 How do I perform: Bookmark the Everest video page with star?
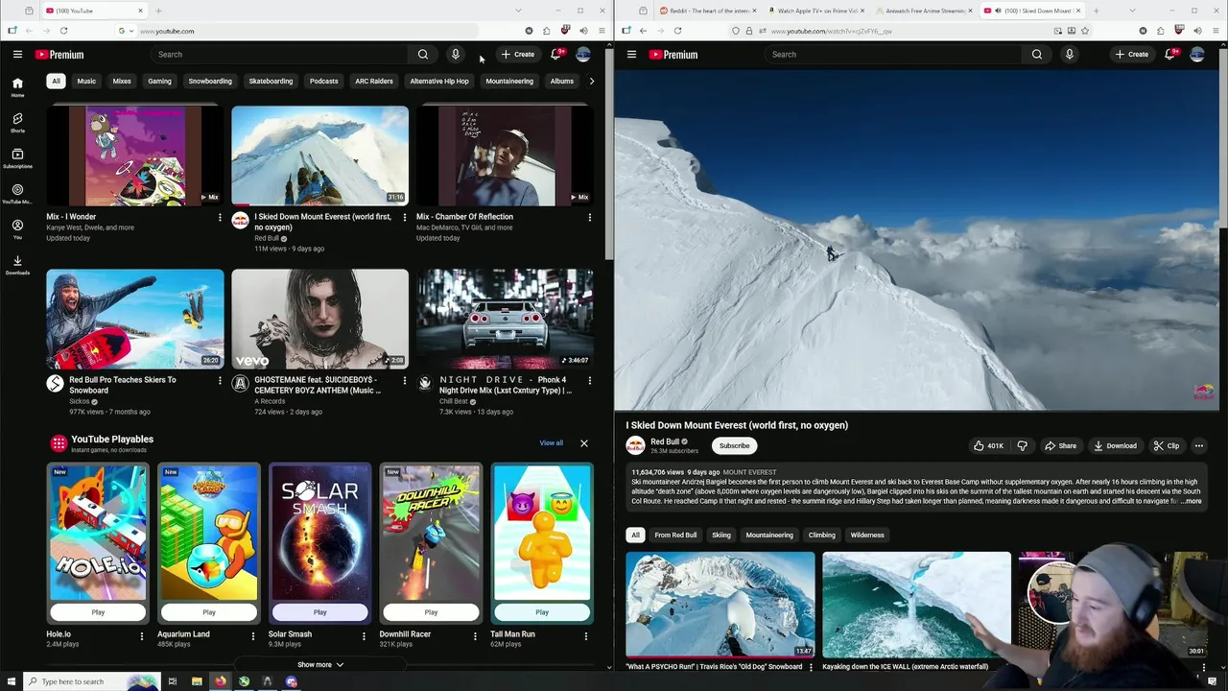pos(1085,31)
